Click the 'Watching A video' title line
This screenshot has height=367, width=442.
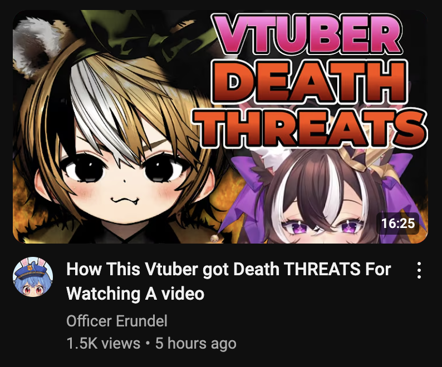135,294
